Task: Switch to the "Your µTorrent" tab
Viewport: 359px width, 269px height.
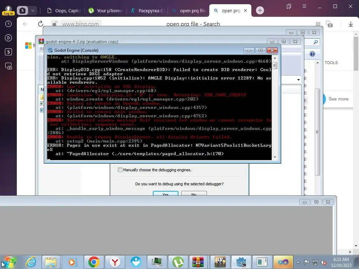Action: (x=106, y=11)
